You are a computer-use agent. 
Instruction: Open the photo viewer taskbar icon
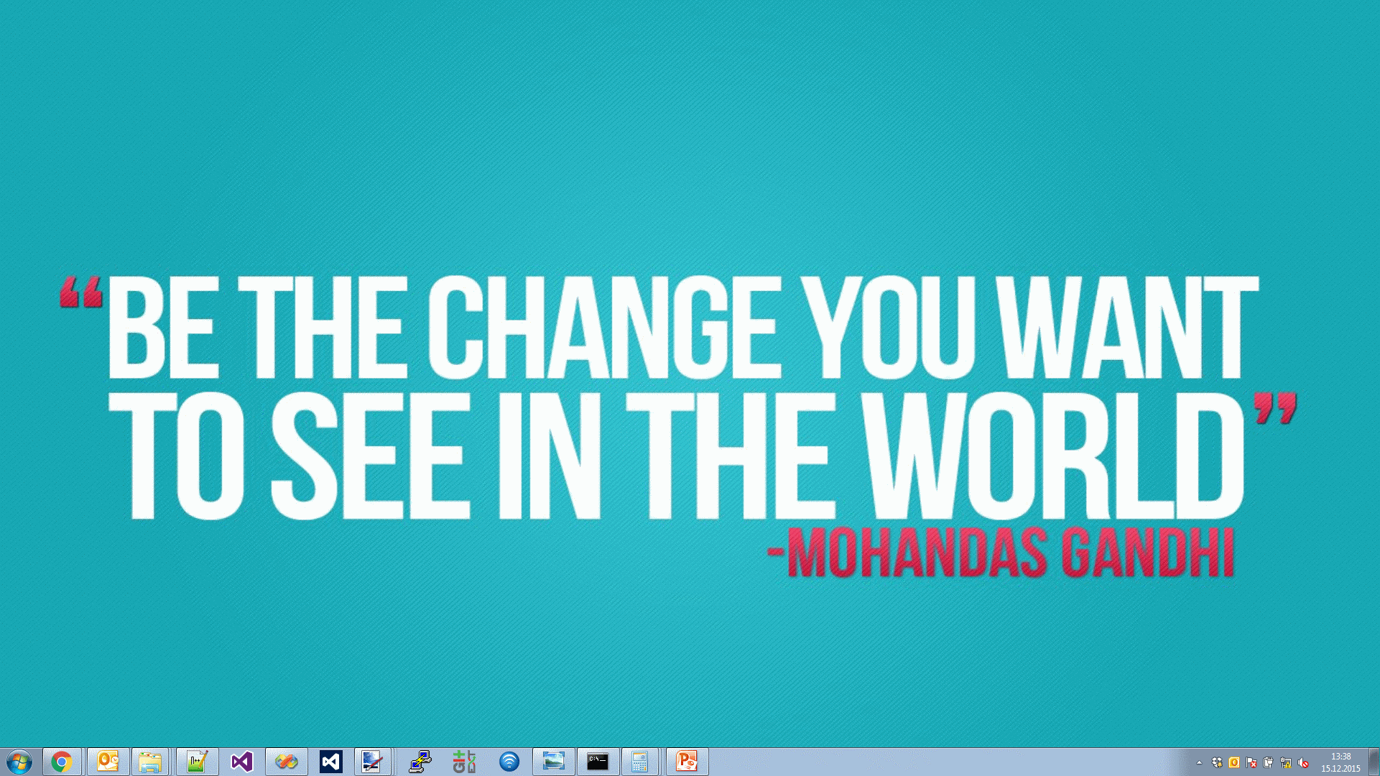click(x=554, y=762)
